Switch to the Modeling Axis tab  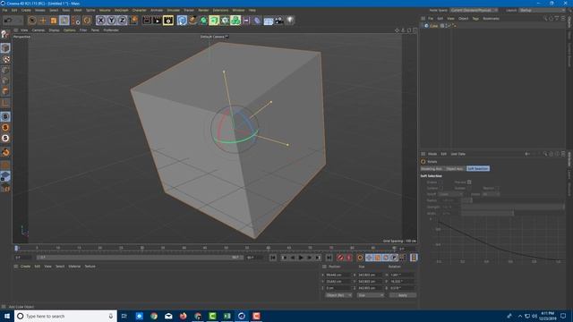(432, 169)
